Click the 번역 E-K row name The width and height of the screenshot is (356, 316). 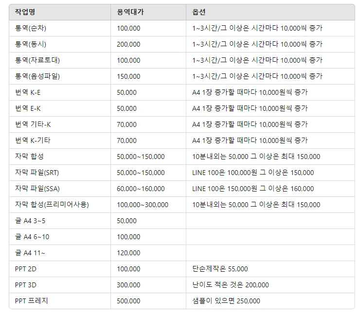click(28, 108)
